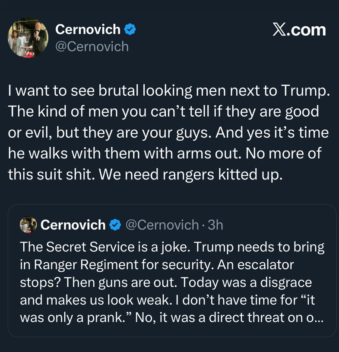Open Cernovich's profile picture at top
This screenshot has width=339, height=352.
coord(28,38)
